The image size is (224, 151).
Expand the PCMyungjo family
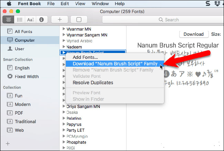tap(64, 136)
